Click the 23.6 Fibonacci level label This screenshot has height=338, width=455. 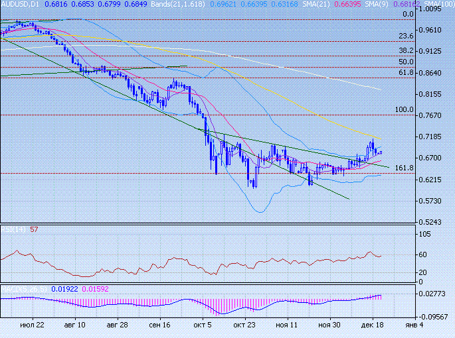pos(406,36)
